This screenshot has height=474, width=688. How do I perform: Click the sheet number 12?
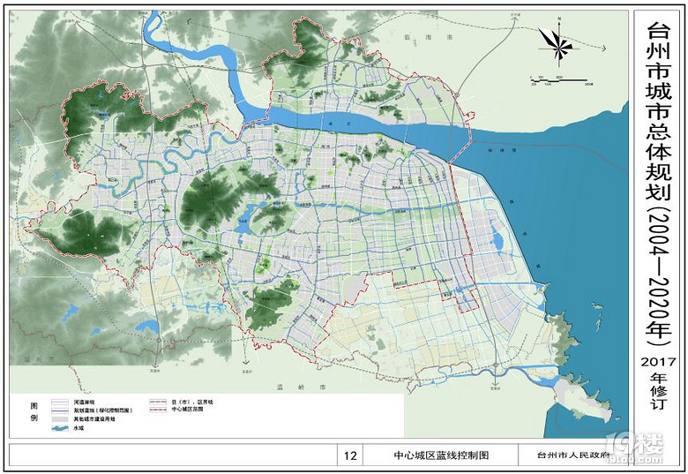349,456
